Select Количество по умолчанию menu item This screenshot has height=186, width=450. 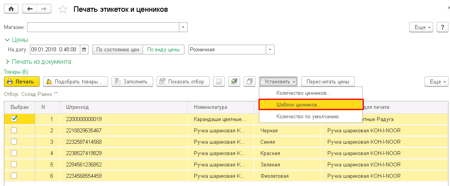click(307, 116)
